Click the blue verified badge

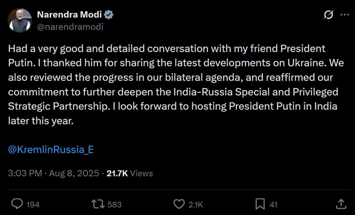[x=109, y=15]
